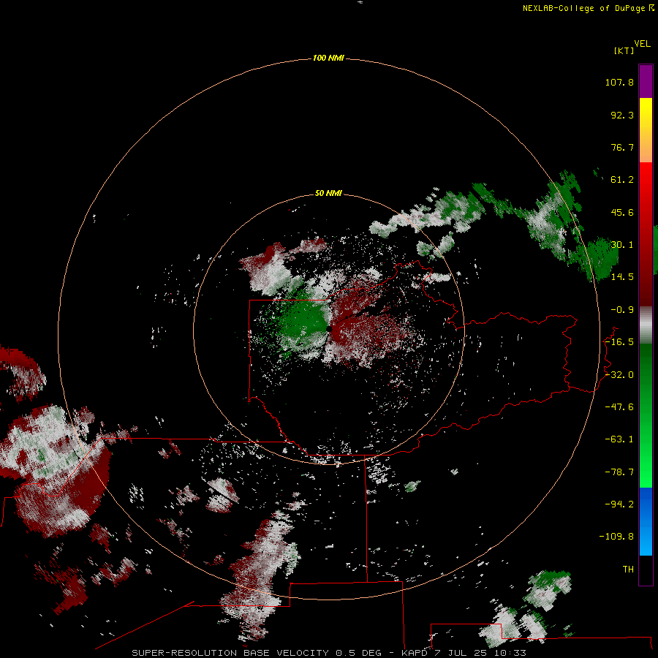
Task: Pick the gray near-zero segment of the color bar
Action: 646,325
